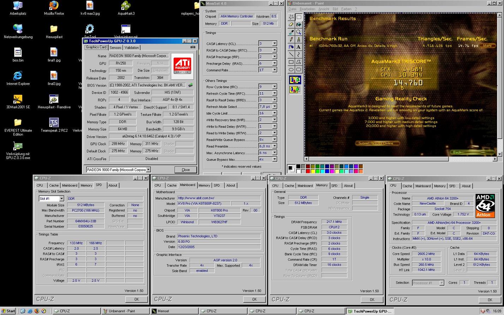Open the 3DMark2001 SE desktop shortcut
The height and width of the screenshot is (315, 504).
point(18,102)
